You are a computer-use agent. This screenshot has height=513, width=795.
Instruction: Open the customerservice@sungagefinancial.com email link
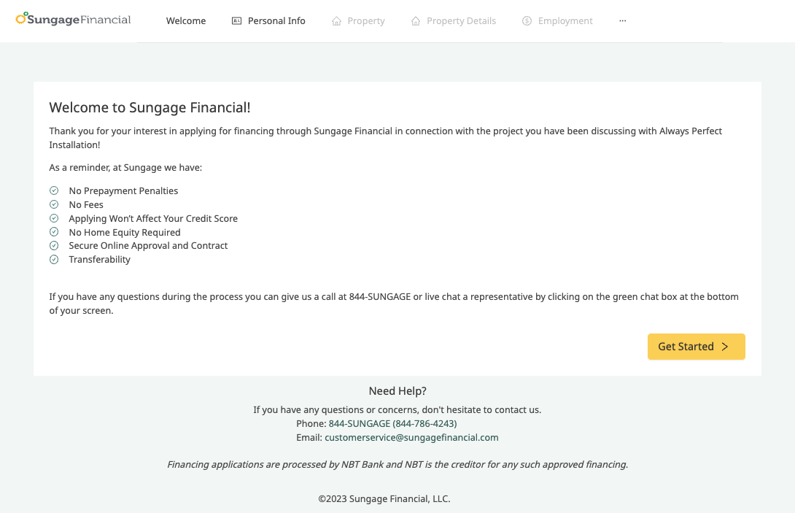411,438
